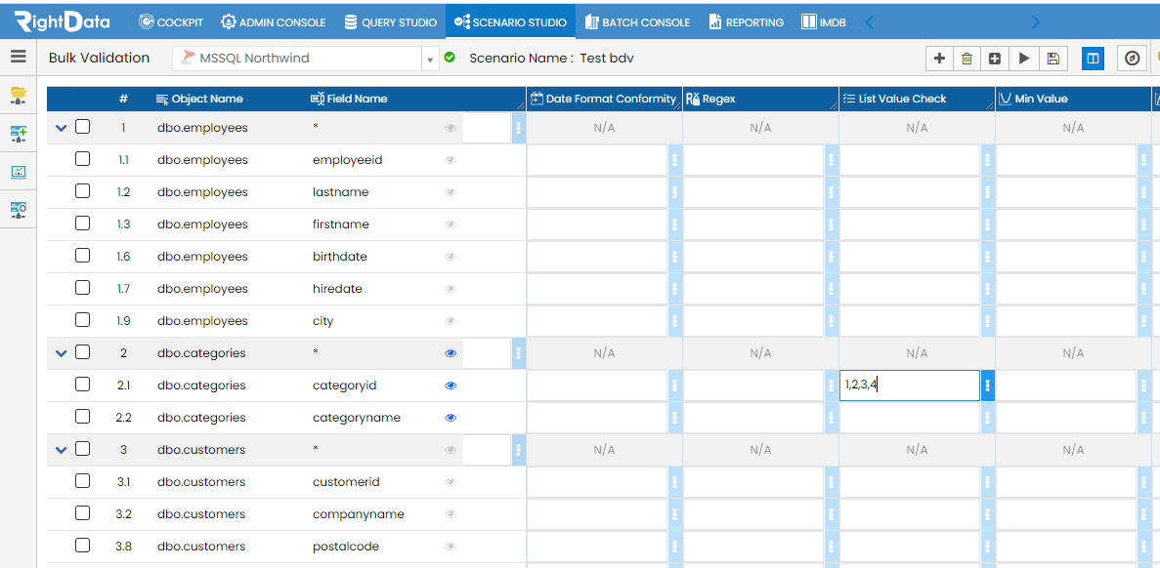Click the Min Value input for categoryid
Screen dimensions: 1160x568
tap(1066, 385)
